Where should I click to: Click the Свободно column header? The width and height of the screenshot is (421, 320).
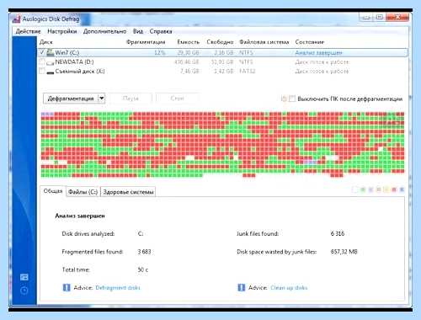(220, 42)
